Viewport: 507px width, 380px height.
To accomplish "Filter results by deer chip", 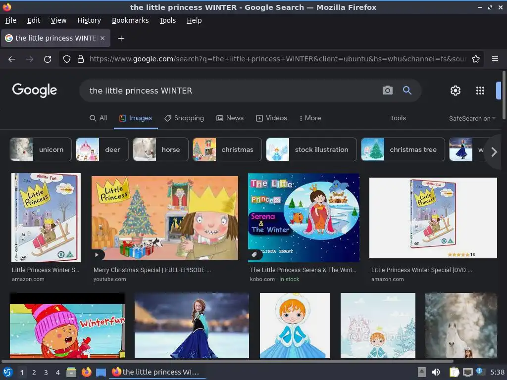I will click(102, 149).
